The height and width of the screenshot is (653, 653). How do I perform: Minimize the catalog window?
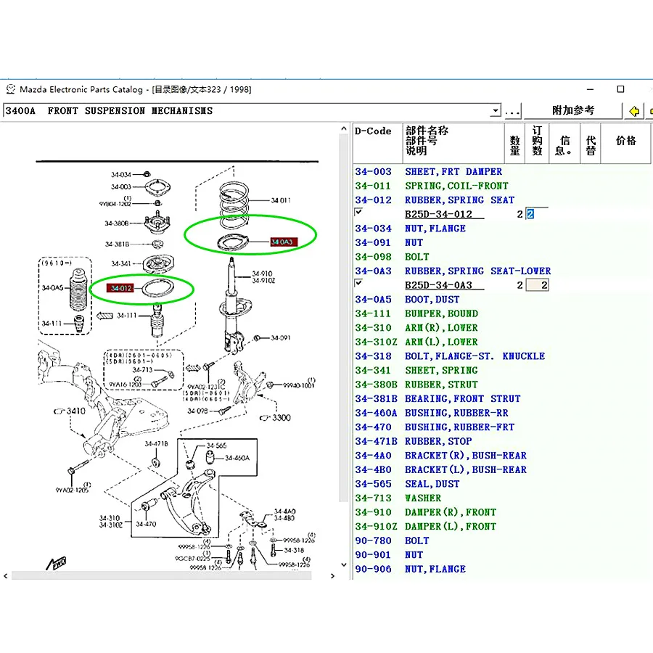click(x=590, y=89)
